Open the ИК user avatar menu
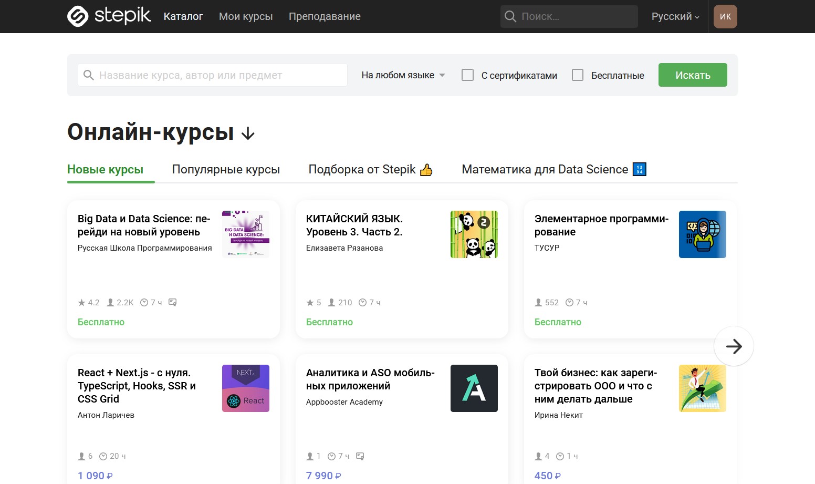 725,16
